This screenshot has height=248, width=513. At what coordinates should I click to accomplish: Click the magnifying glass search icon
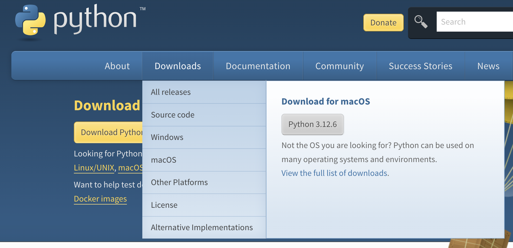coord(421,22)
